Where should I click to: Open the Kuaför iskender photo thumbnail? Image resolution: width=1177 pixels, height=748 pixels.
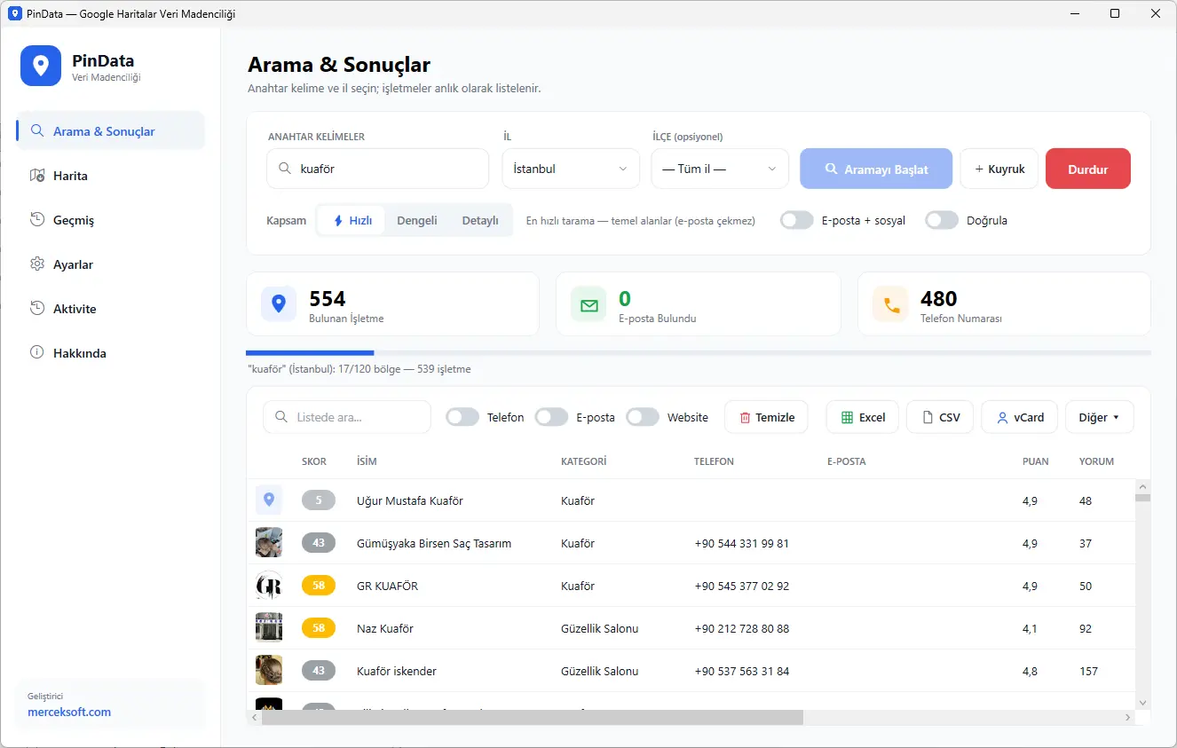point(269,671)
